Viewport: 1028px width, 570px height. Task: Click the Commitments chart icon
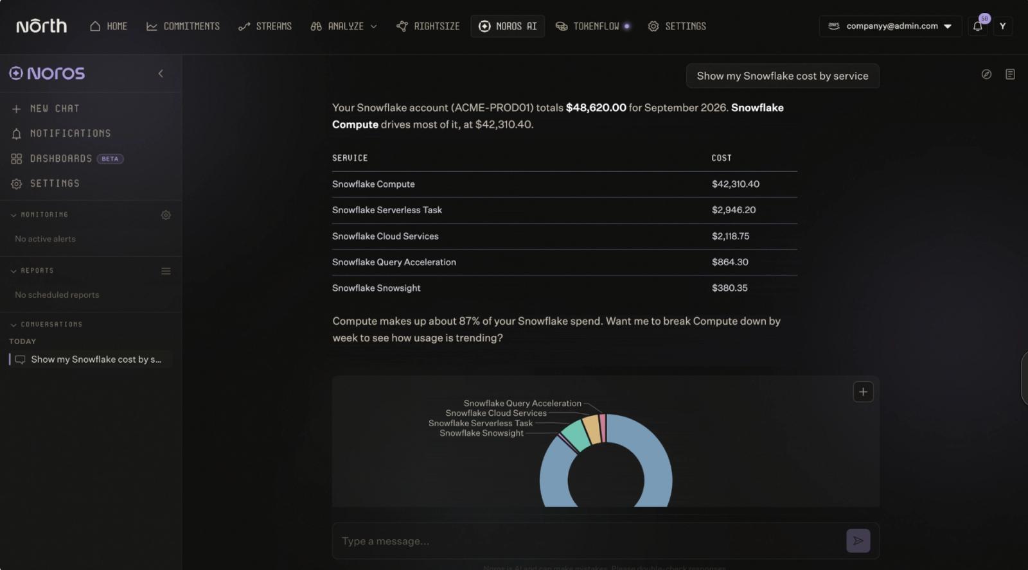[x=152, y=26]
